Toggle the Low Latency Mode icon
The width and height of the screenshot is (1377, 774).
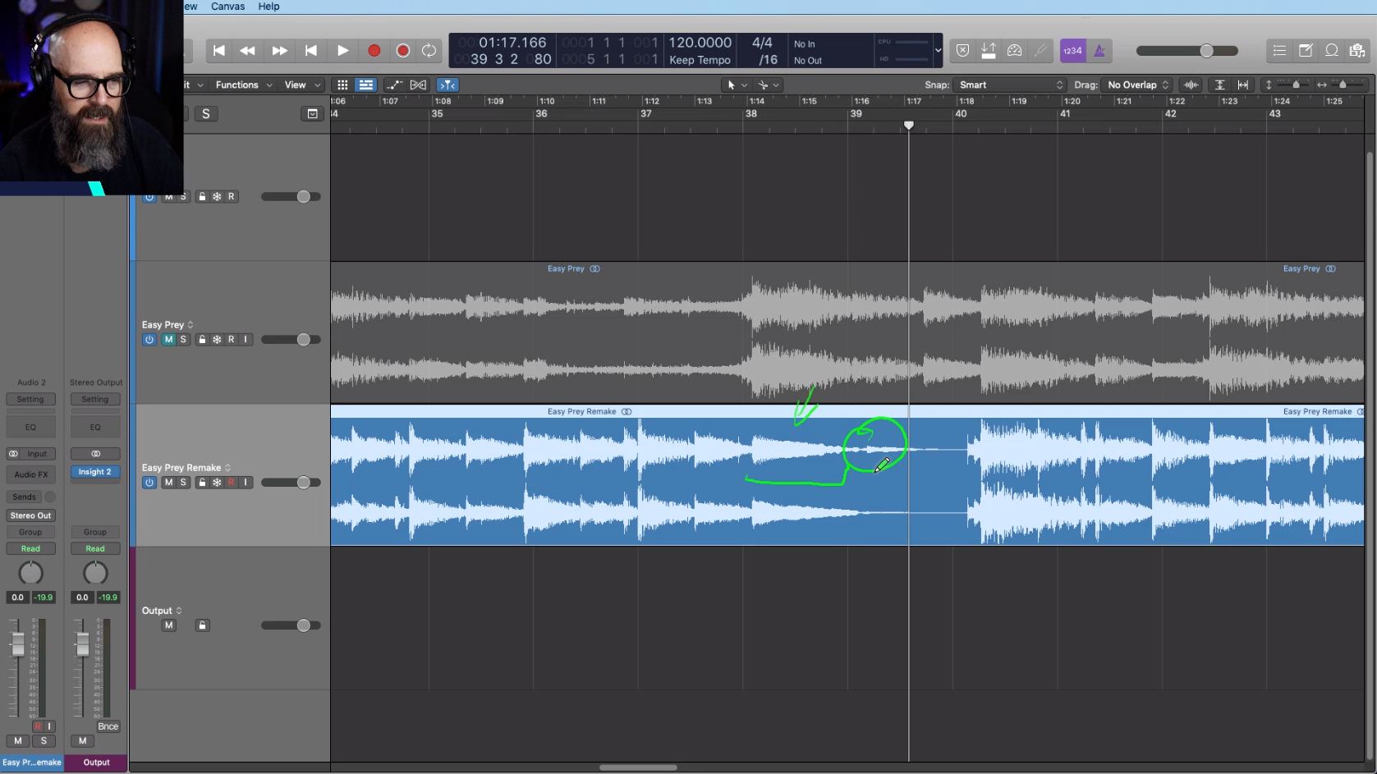989,51
